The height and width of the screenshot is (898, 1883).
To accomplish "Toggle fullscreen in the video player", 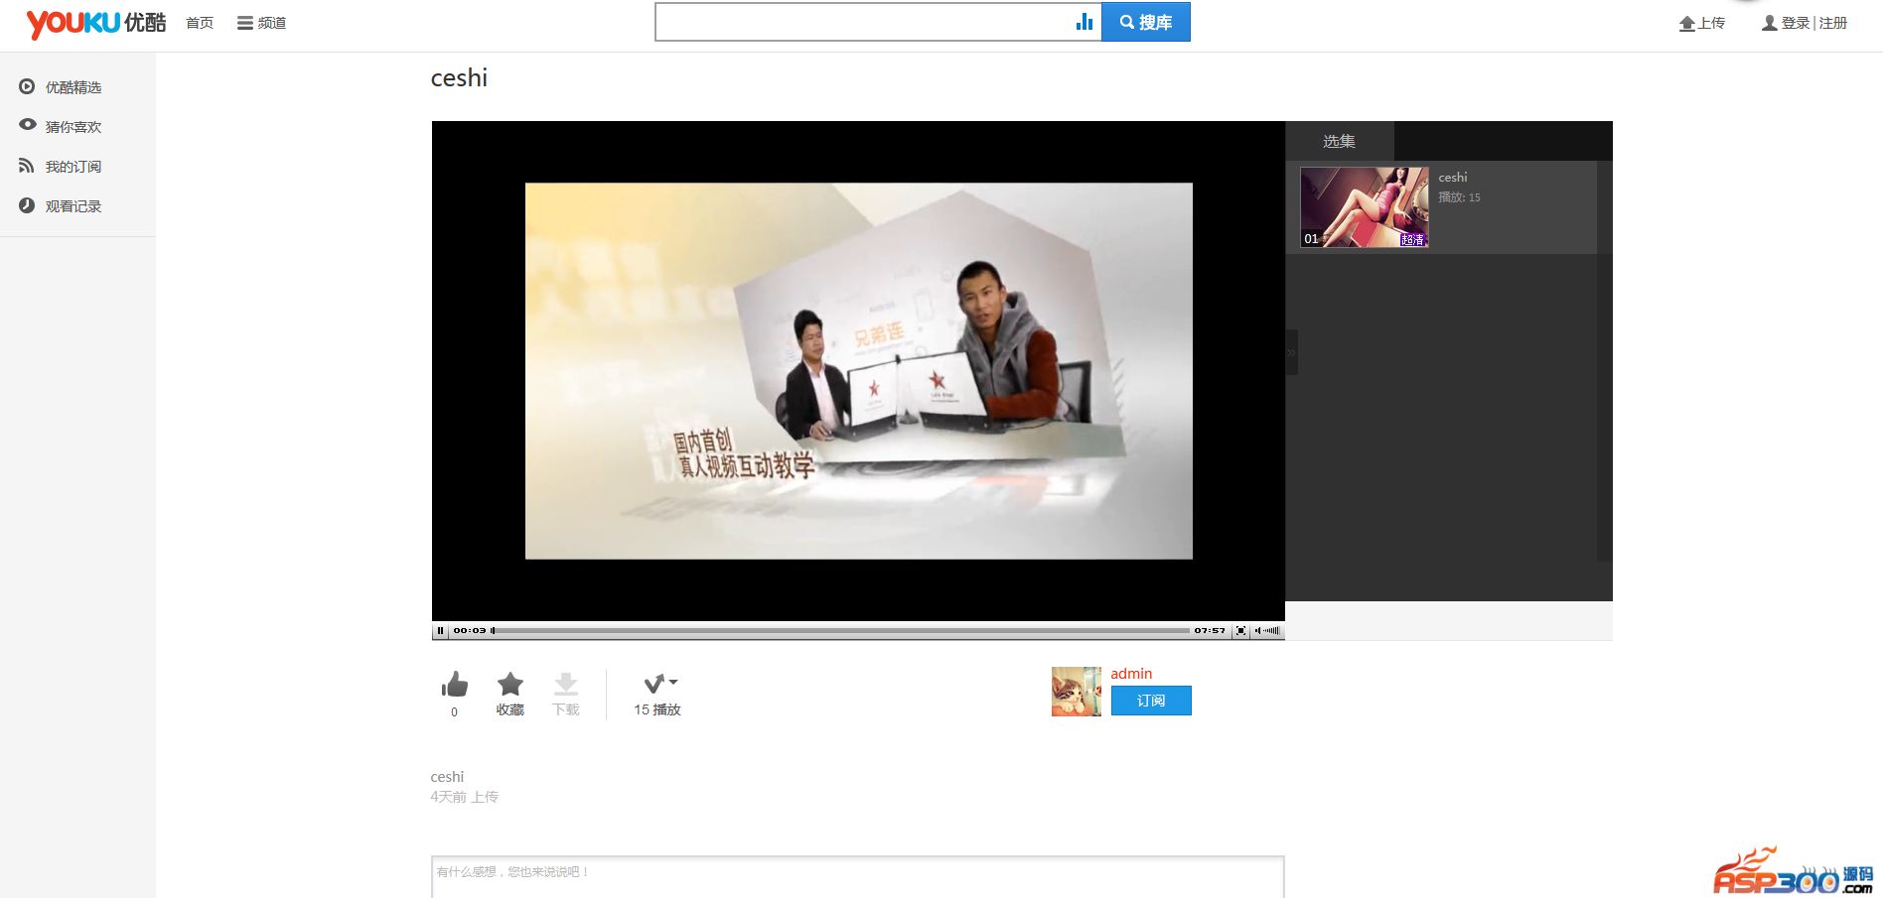I will [1240, 631].
